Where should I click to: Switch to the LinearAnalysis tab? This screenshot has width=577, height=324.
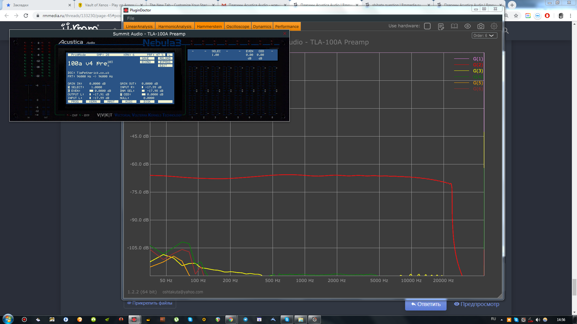pyautogui.click(x=139, y=26)
